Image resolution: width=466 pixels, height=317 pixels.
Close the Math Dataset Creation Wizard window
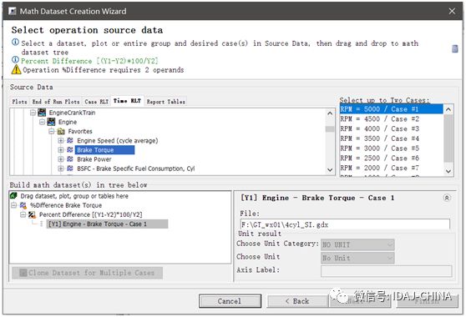[x=452, y=12]
